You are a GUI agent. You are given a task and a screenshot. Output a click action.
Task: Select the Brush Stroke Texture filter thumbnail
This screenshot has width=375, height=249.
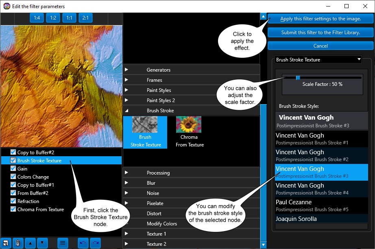pos(145,132)
